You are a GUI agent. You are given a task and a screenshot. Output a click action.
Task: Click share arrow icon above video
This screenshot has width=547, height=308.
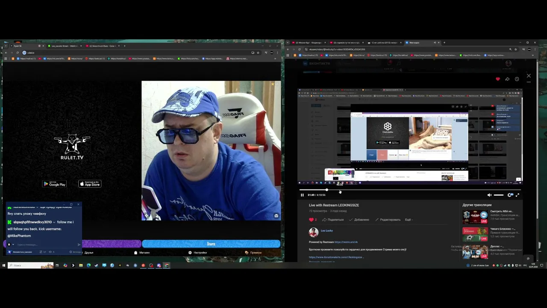[x=507, y=79]
